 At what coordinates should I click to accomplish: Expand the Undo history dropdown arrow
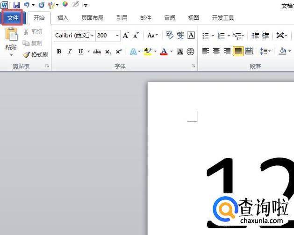[x=33, y=5]
